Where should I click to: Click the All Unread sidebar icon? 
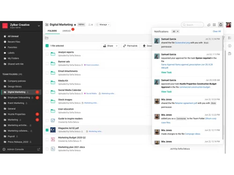[5, 36]
